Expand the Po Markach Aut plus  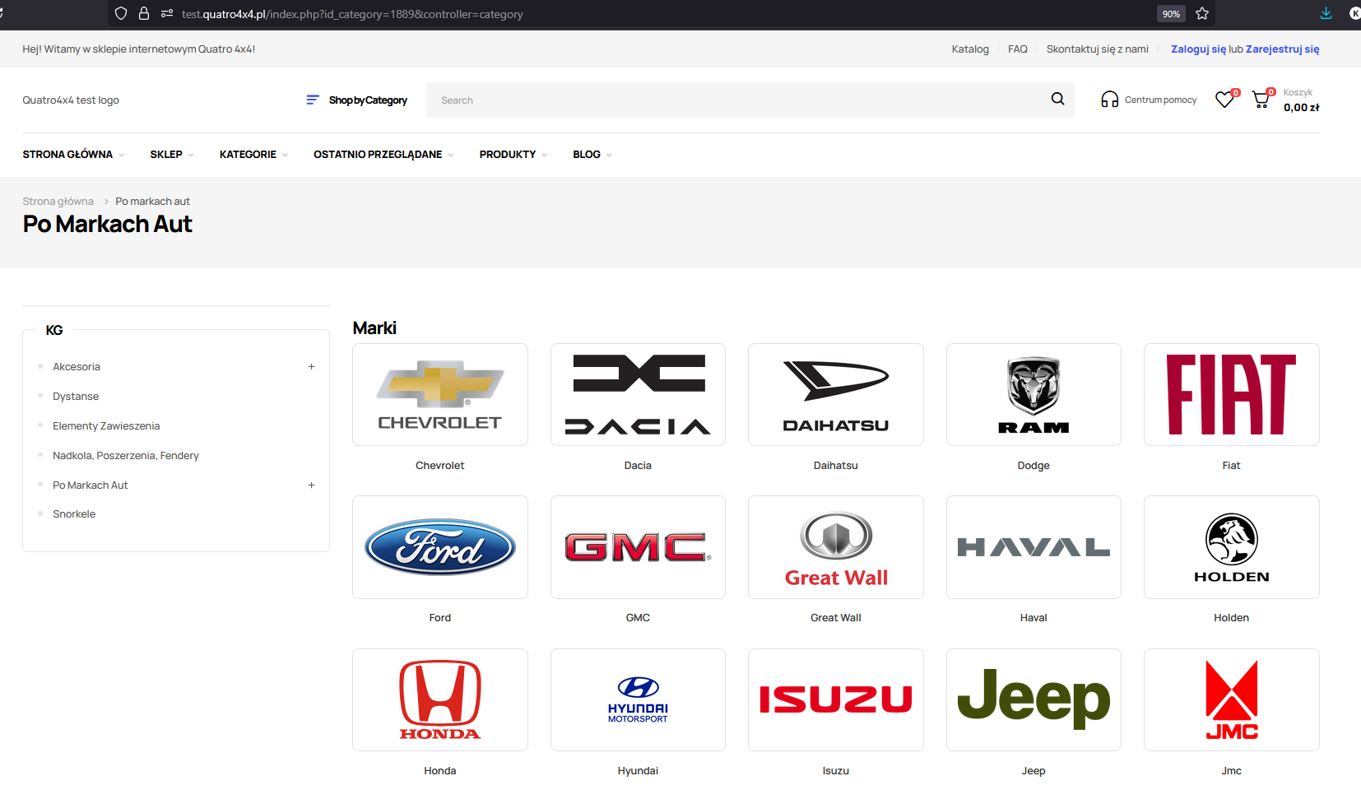(x=311, y=485)
